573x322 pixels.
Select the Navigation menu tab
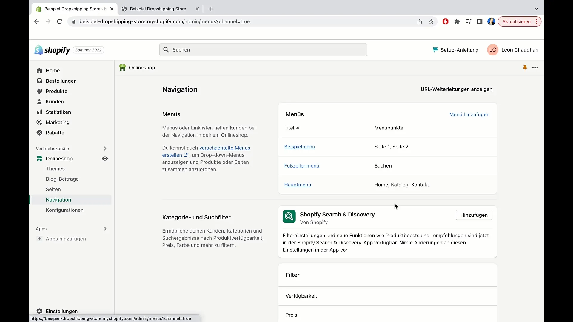coord(58,199)
